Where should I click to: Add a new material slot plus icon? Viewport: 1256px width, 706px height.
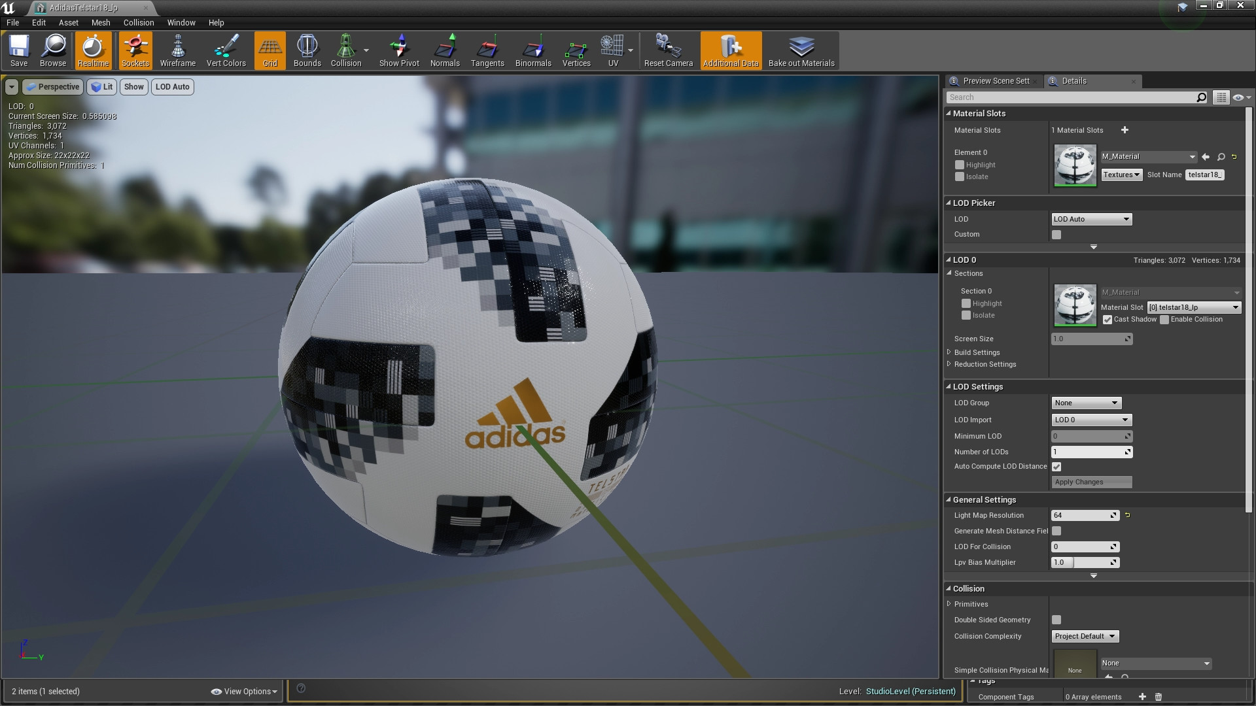pyautogui.click(x=1125, y=130)
